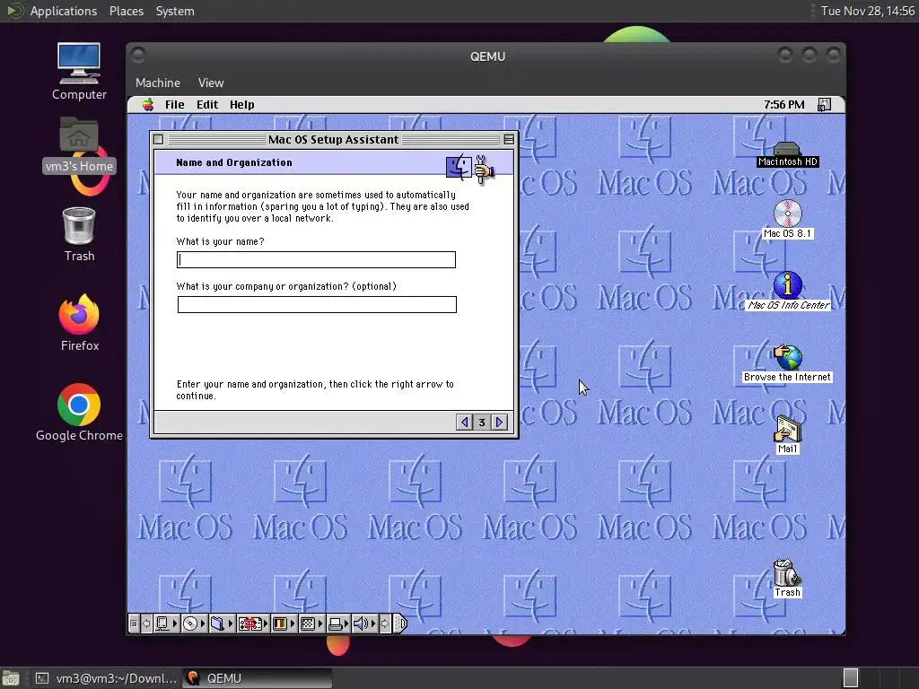Click the Setup Assistant Finder face and wrench icon

point(470,169)
